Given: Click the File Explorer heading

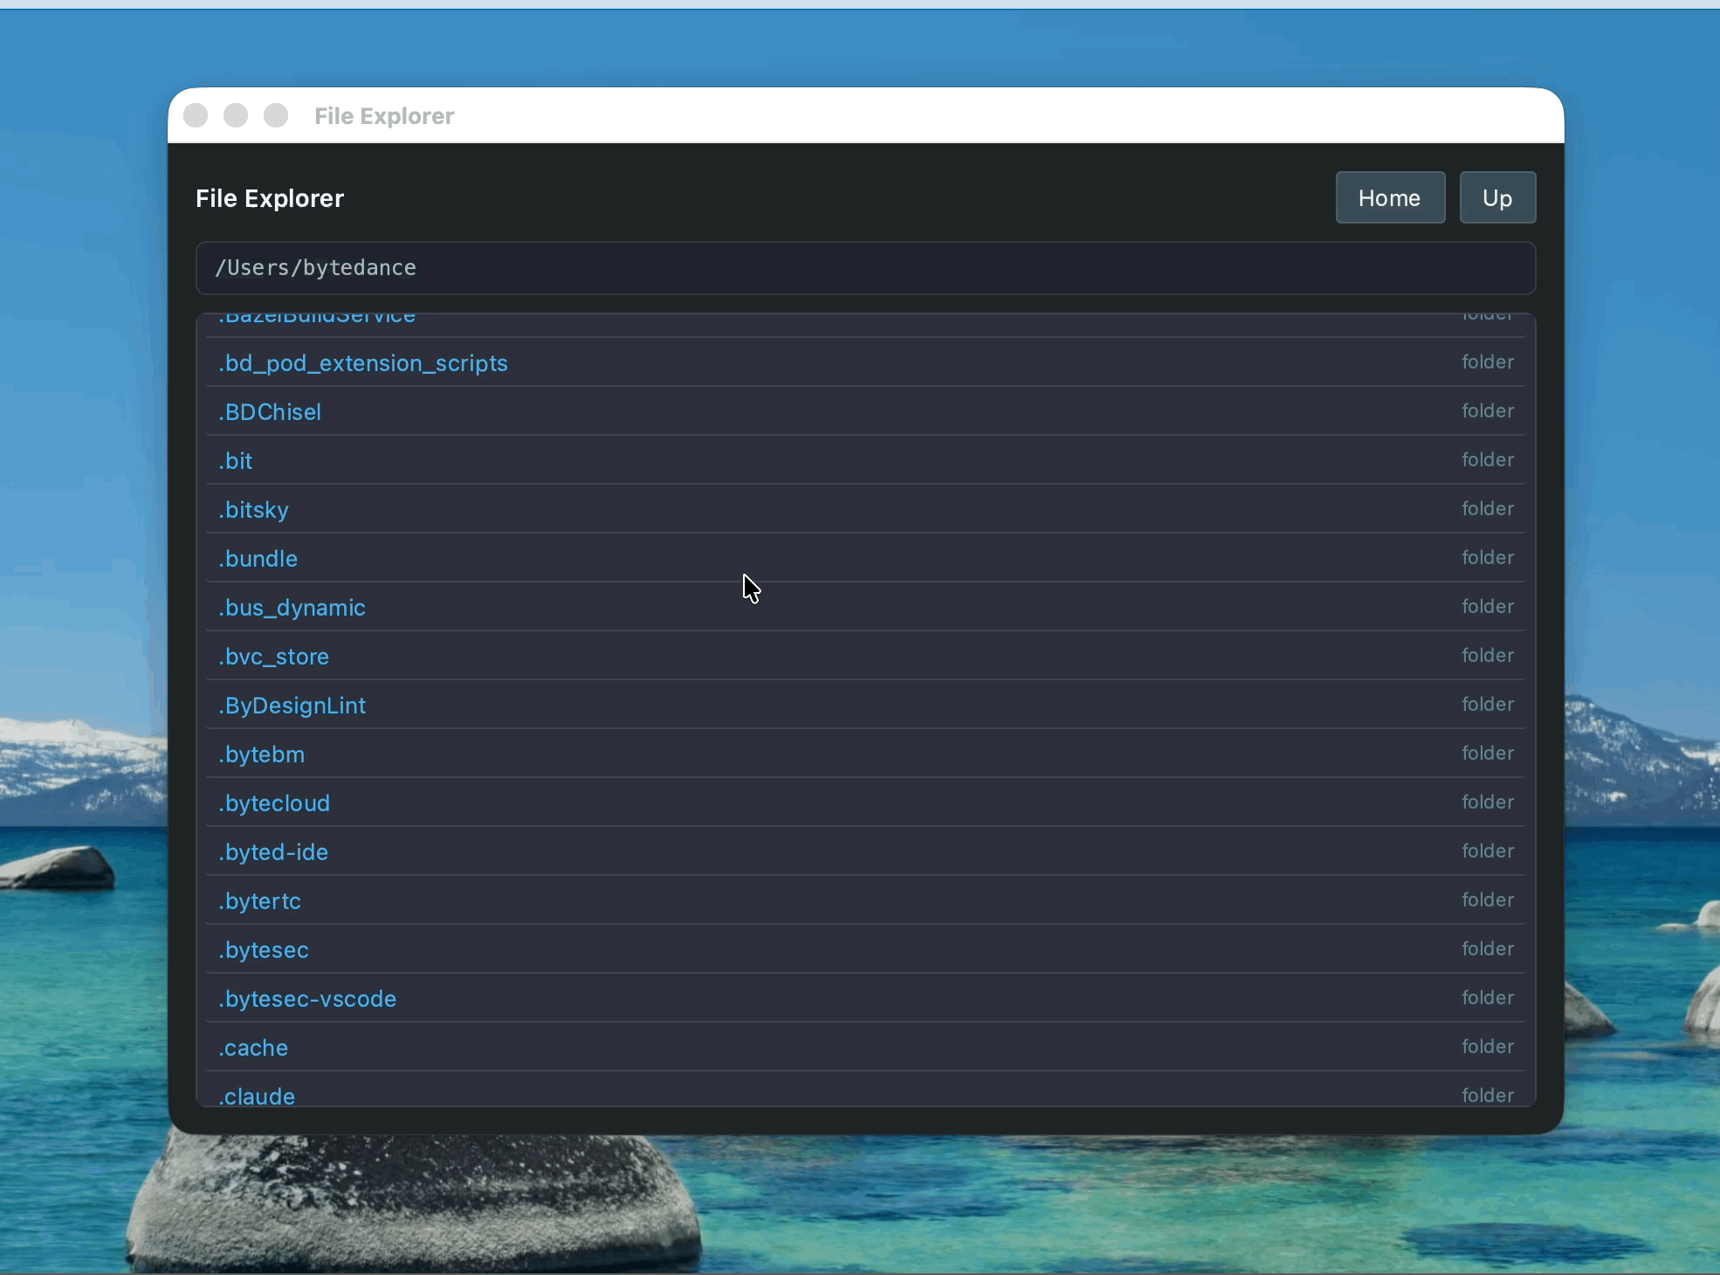Looking at the screenshot, I should 270,198.
